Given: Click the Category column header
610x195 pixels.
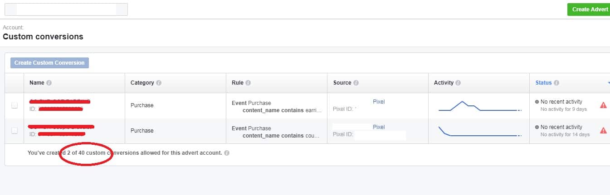Looking at the screenshot, I should 142,83.
